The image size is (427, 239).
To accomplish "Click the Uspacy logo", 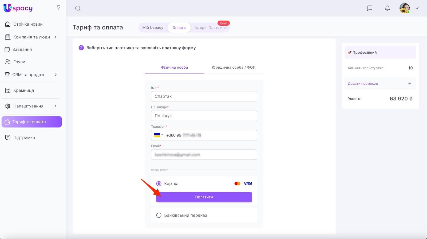I will point(18,8).
